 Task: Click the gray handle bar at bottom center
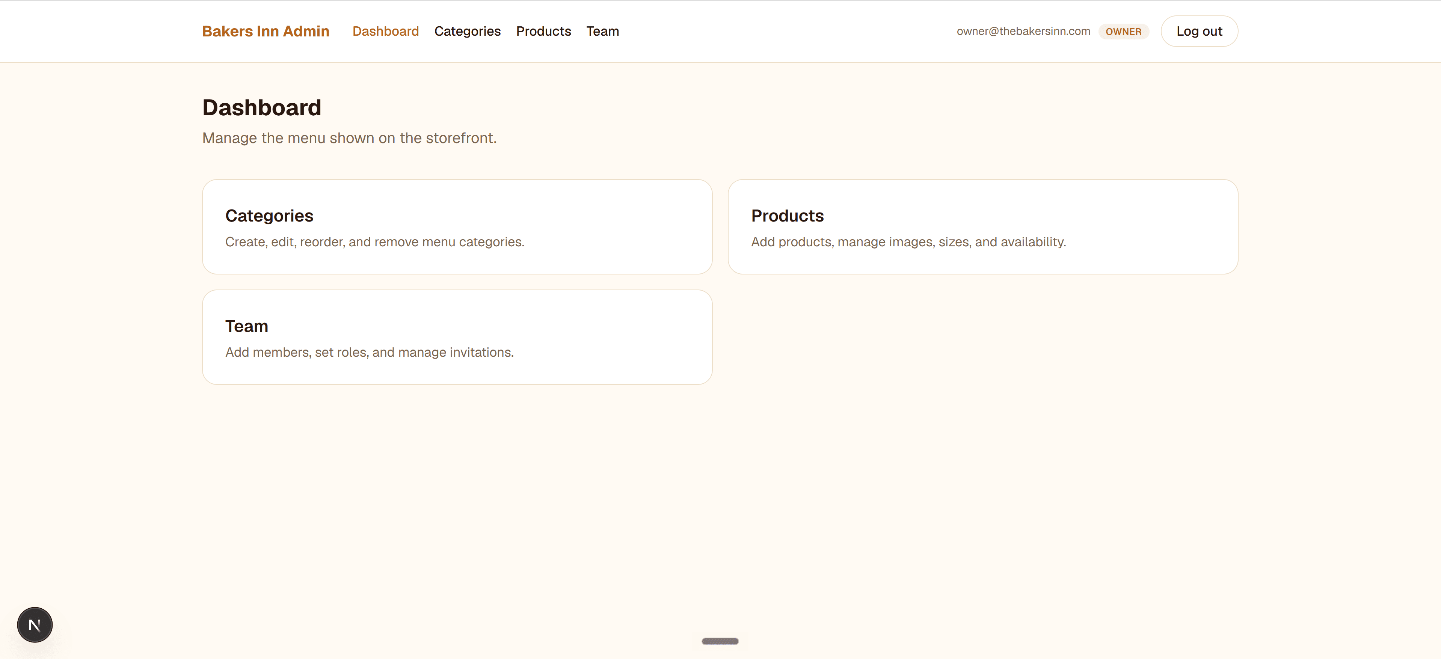tap(720, 641)
